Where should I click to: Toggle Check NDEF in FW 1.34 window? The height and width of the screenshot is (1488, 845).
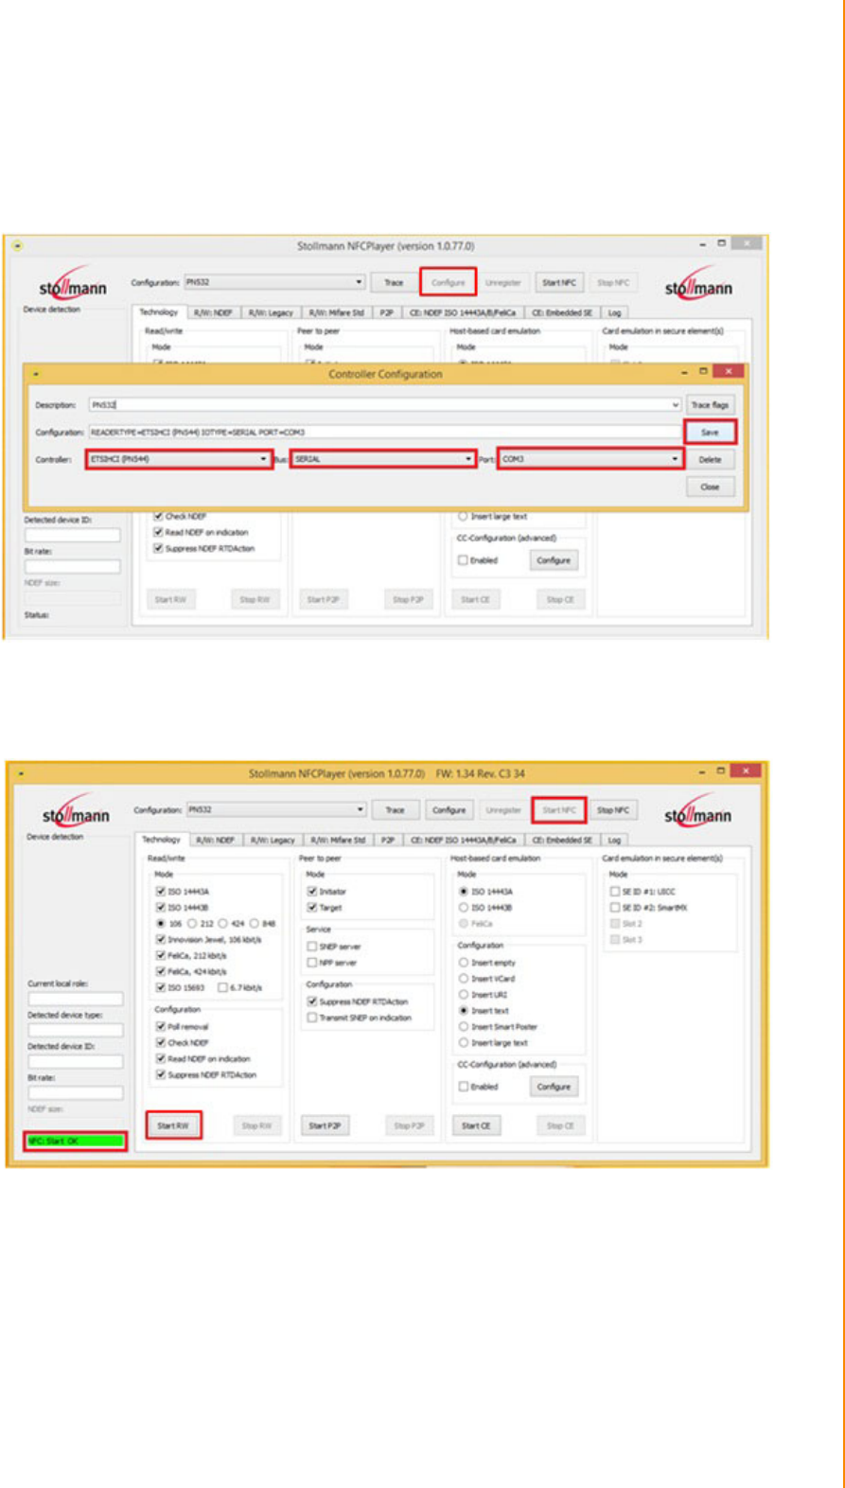[x=161, y=1042]
